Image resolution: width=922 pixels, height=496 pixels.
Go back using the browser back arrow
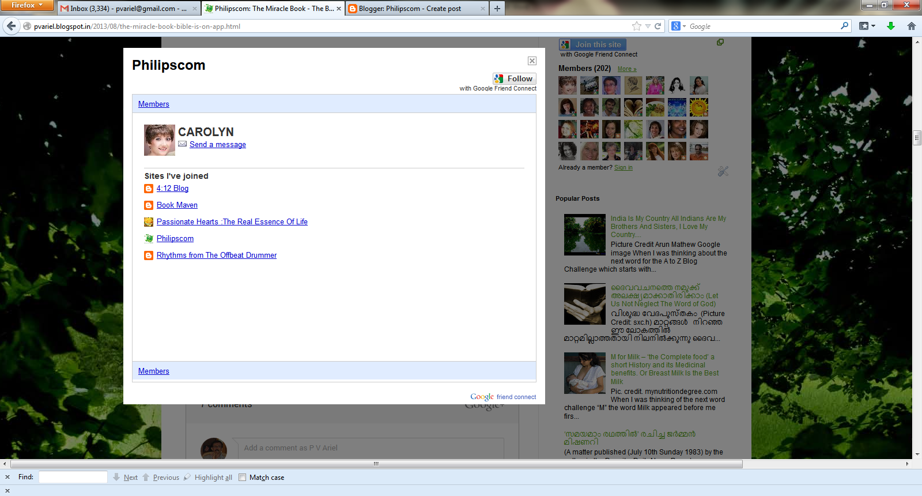click(11, 26)
